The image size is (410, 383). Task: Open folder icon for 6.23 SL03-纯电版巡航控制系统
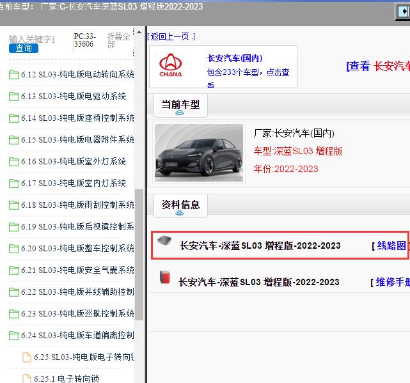click(x=13, y=313)
